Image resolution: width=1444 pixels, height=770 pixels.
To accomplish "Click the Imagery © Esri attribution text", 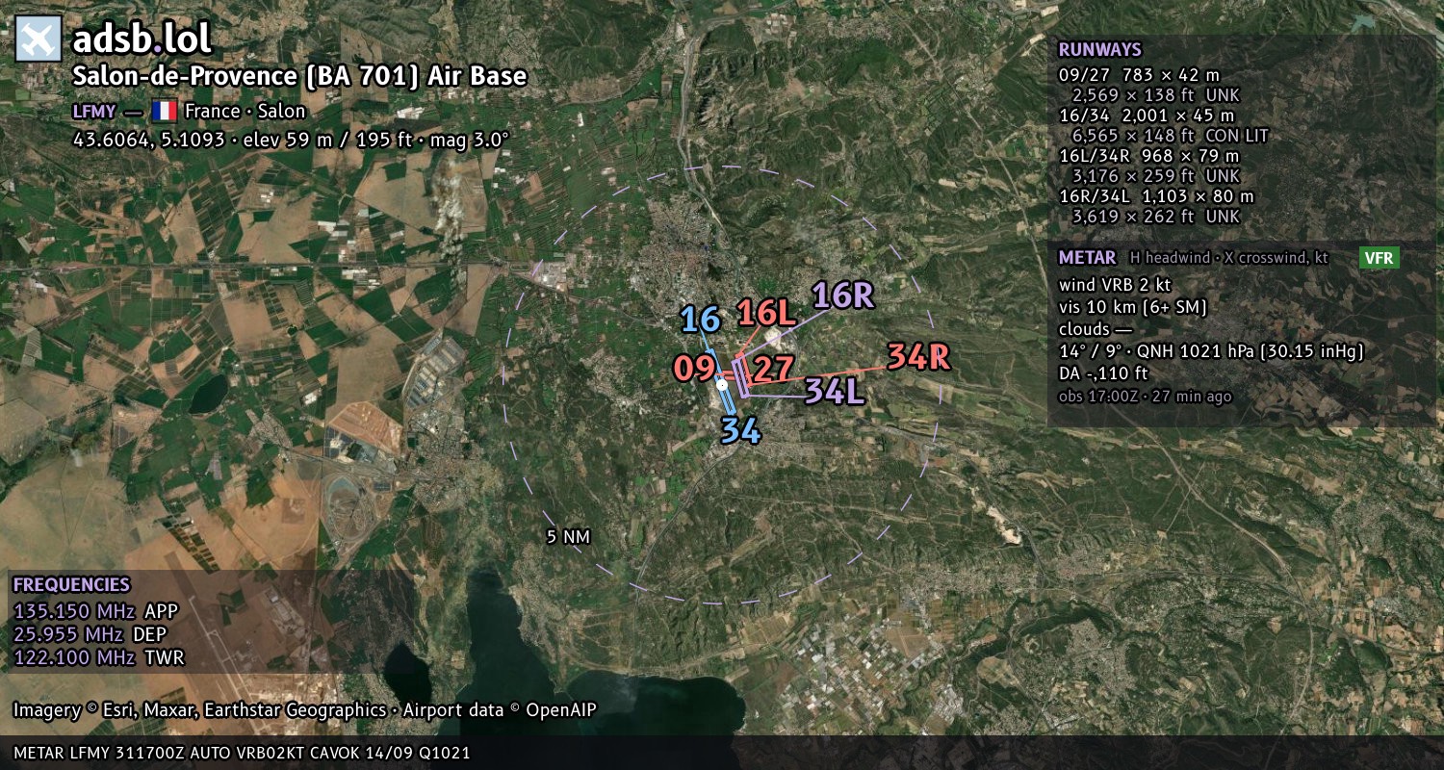I will [304, 710].
